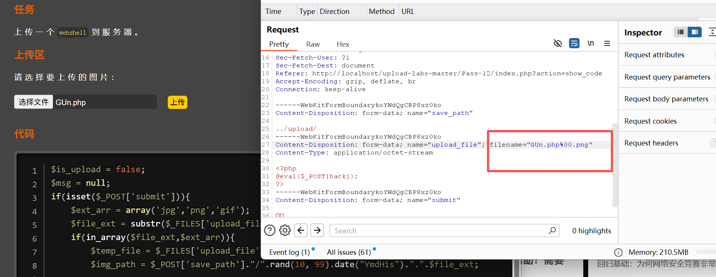The image size is (716, 277).
Task: Click the 0 highlights label
Action: coord(592,231)
